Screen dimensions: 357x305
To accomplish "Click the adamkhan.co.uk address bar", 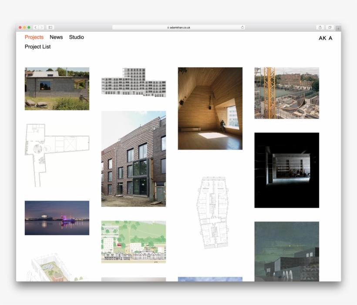I will tap(178, 27).
